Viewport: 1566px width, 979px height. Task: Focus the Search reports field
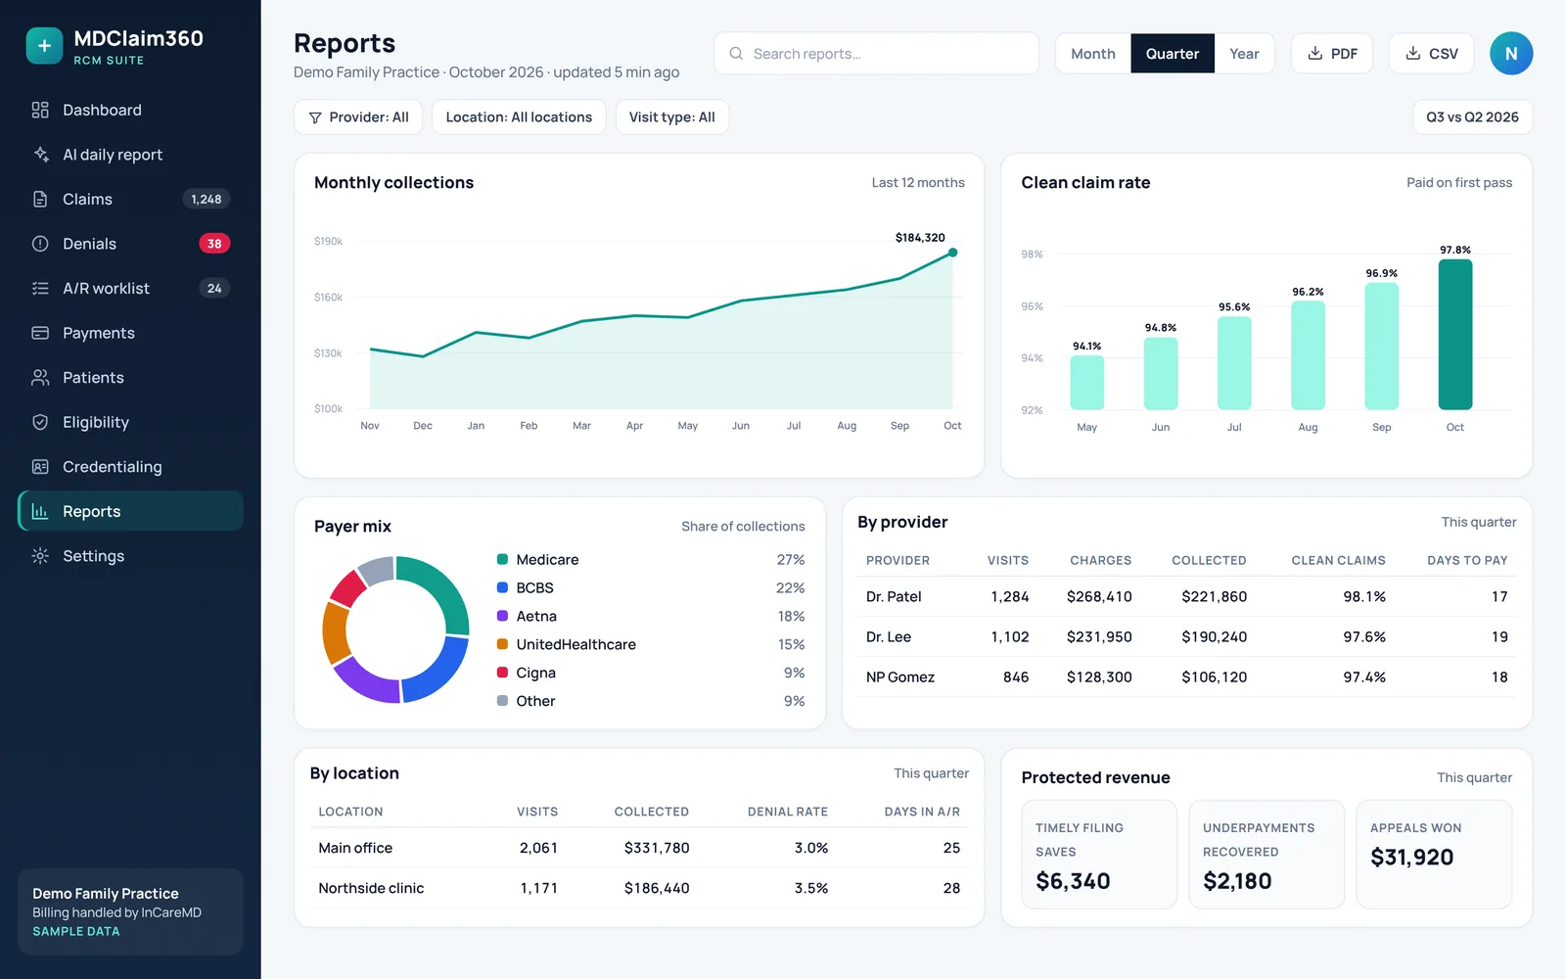(x=876, y=54)
